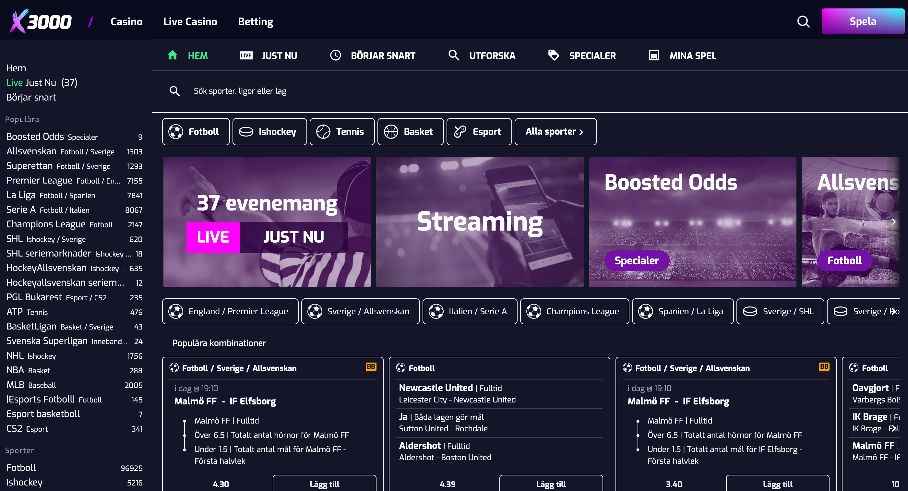Viewport: 908px width, 491px height.
Task: Open the search magnifier icon in header
Action: coord(803,21)
